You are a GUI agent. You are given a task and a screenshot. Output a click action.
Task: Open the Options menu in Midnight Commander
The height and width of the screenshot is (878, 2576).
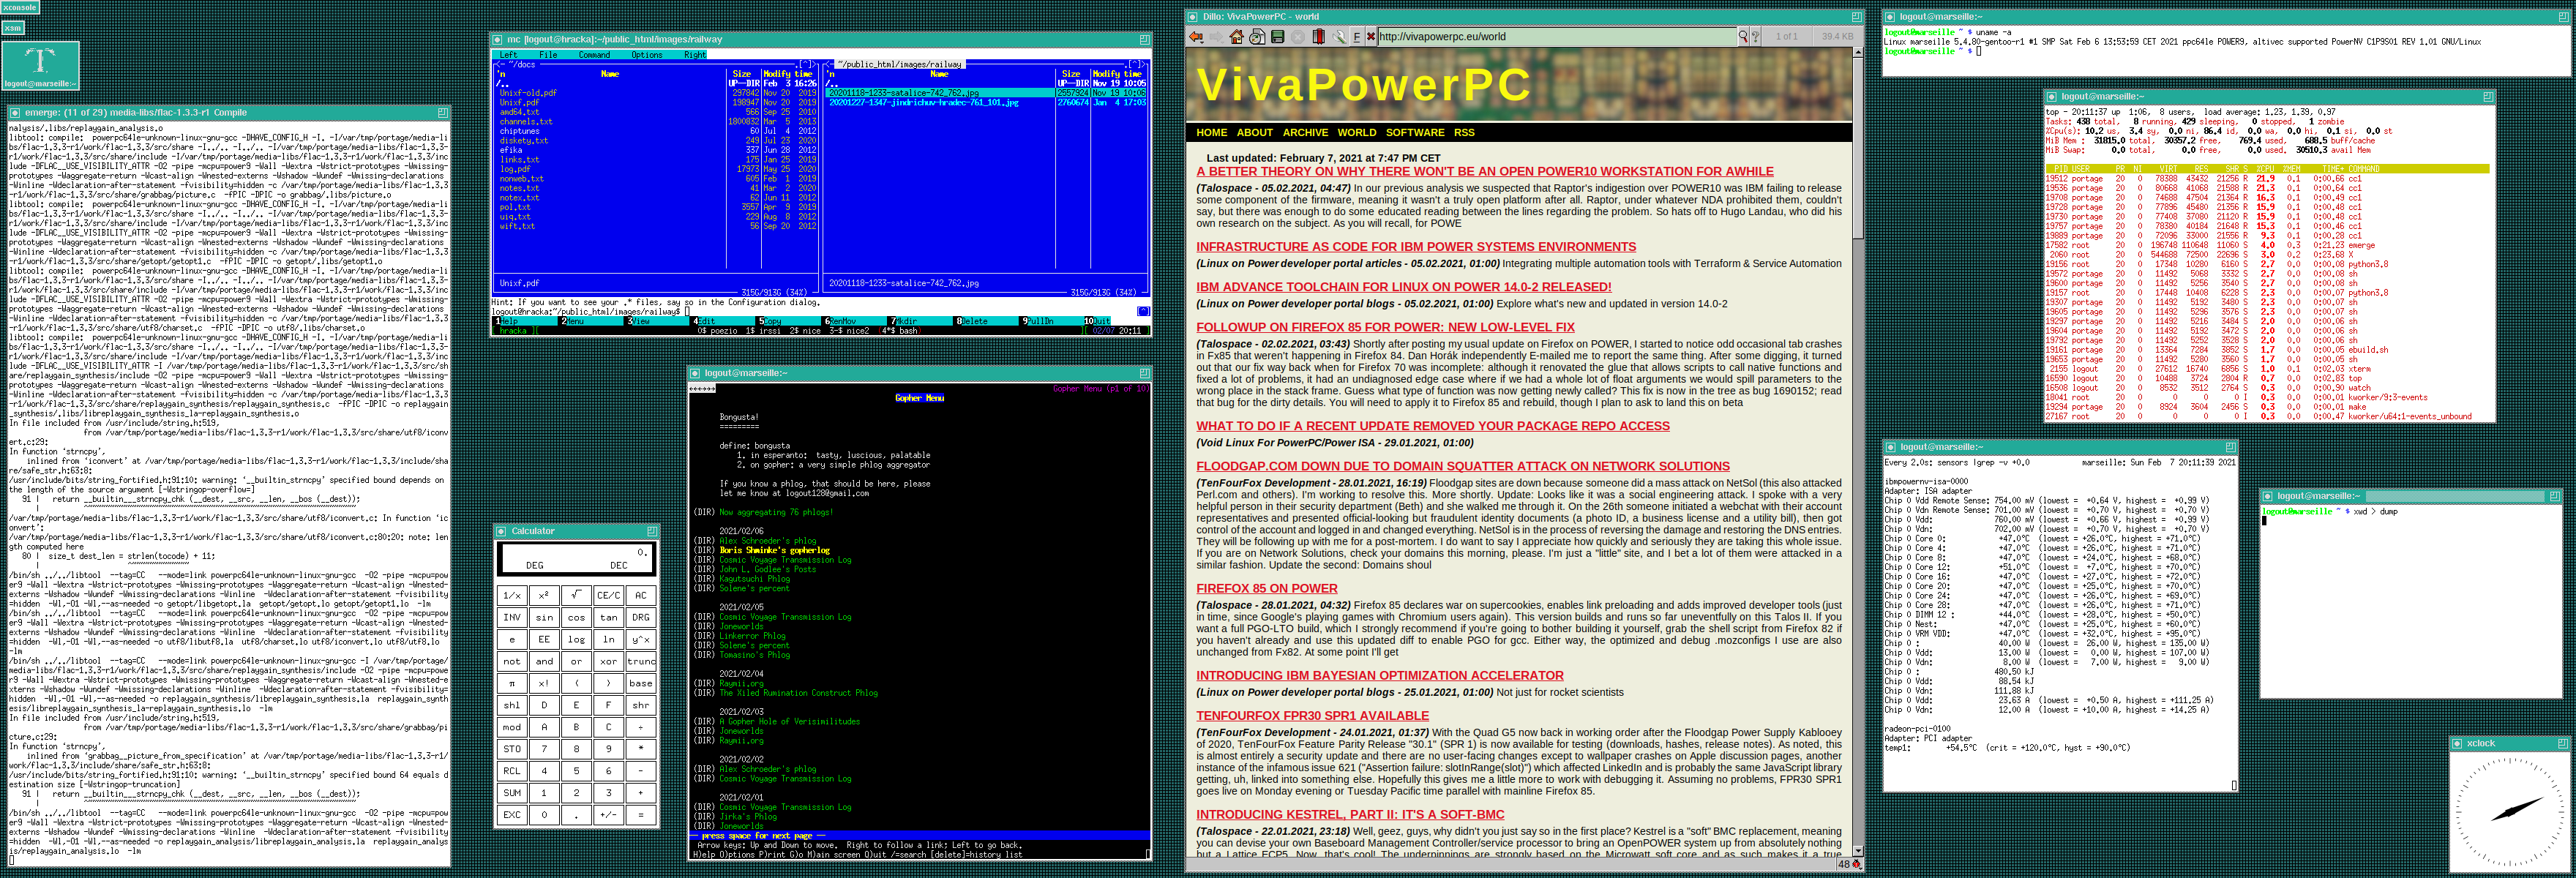646,55
